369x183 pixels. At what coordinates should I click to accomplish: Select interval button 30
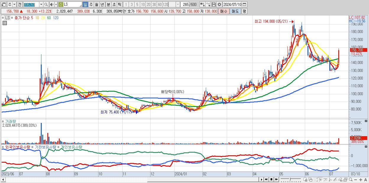[154, 4]
